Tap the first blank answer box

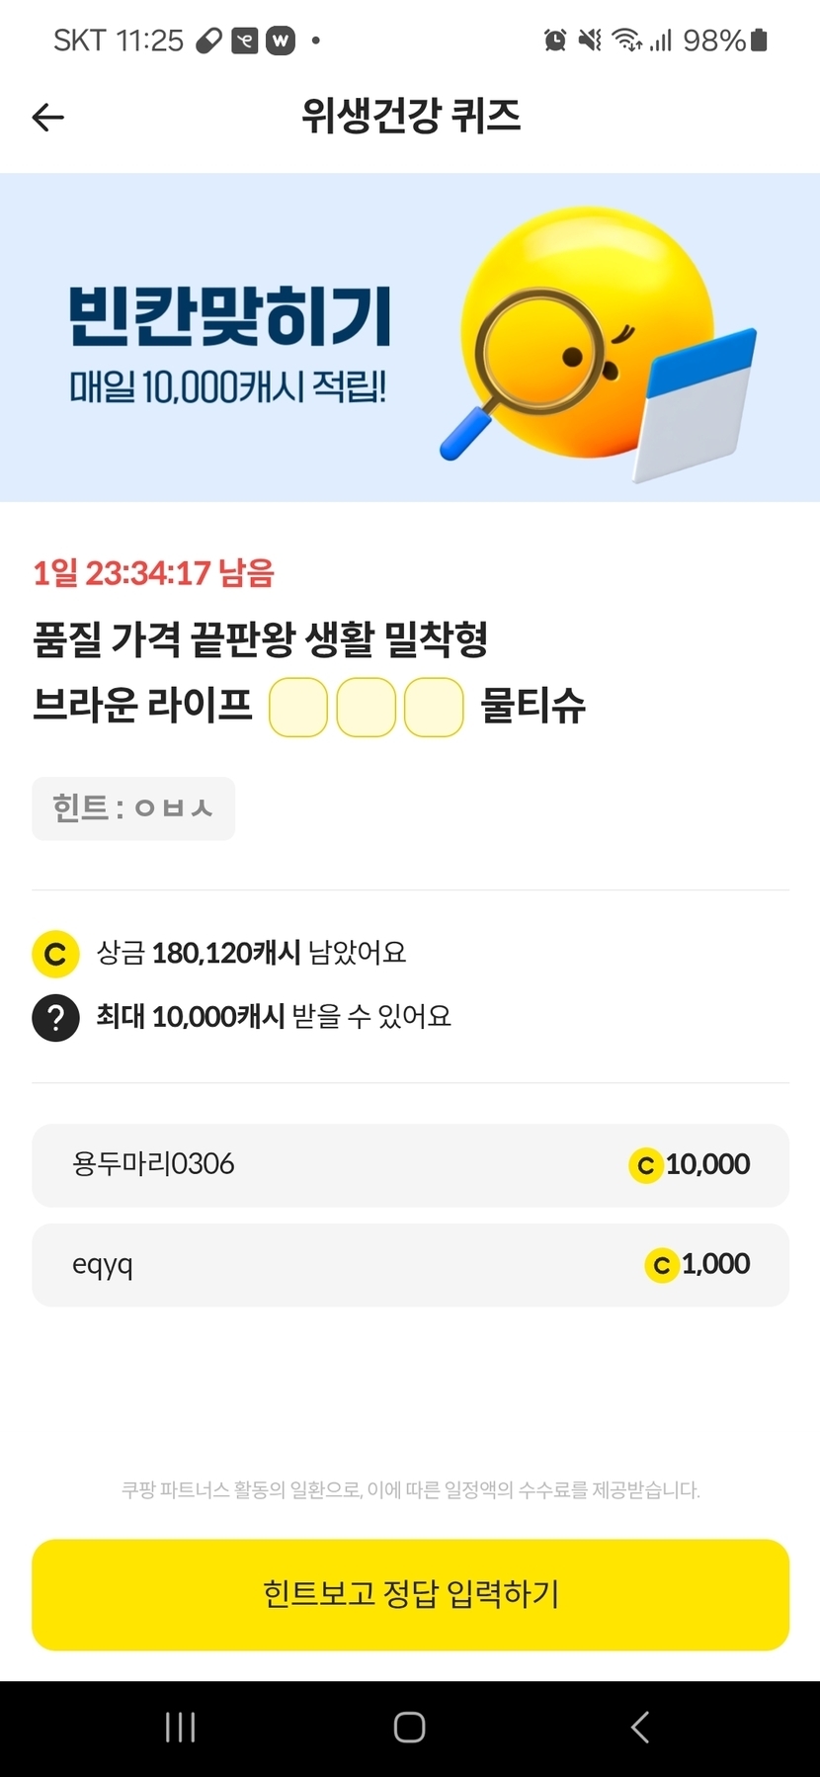[x=298, y=707]
